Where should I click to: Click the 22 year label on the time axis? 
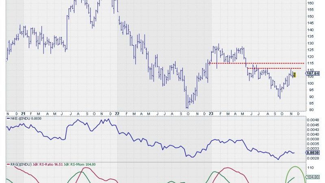point(117,114)
